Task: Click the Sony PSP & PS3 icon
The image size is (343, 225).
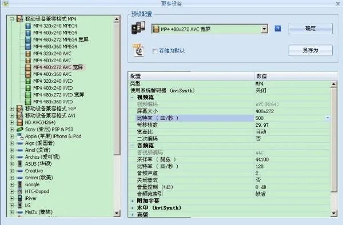Action: tap(19, 129)
